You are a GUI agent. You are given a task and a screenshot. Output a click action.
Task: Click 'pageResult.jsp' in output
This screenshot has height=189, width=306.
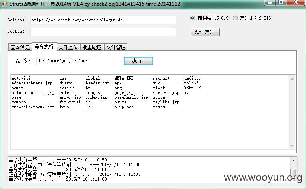pos(131,97)
